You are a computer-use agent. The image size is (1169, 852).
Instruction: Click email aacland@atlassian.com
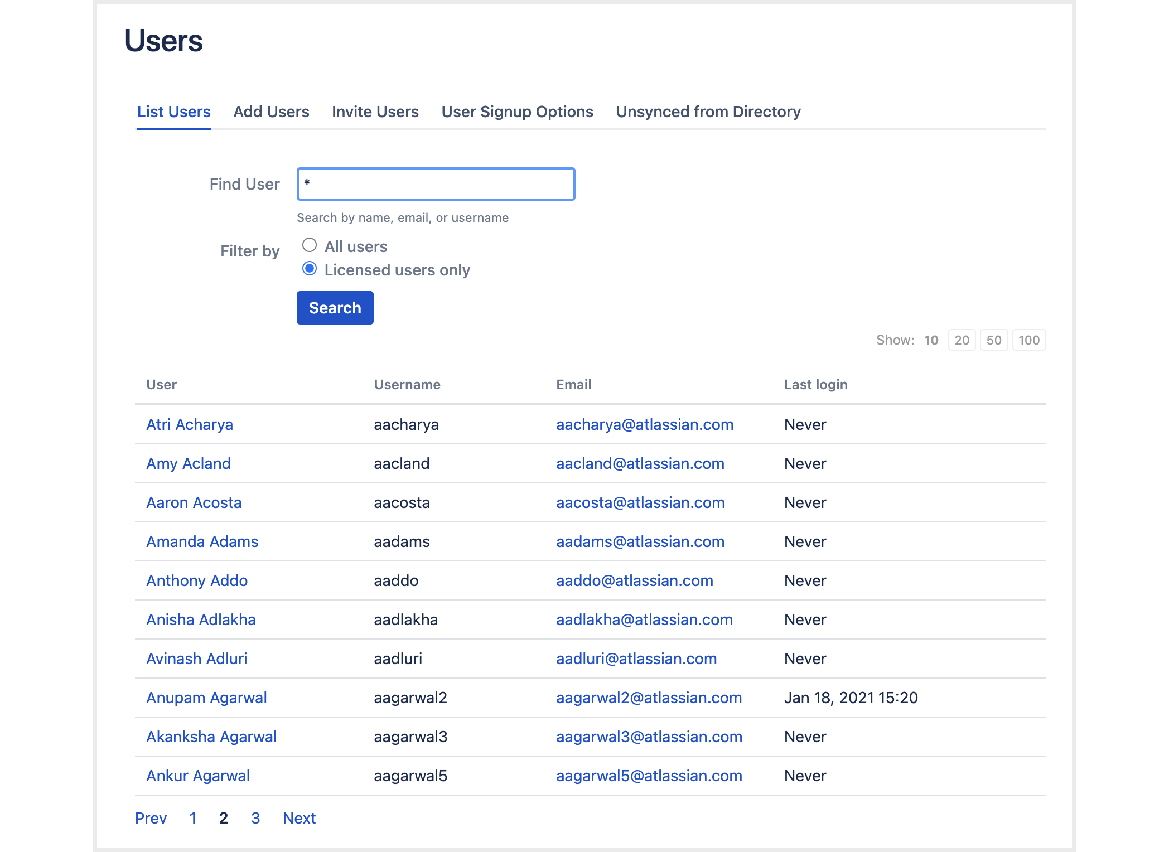point(640,463)
